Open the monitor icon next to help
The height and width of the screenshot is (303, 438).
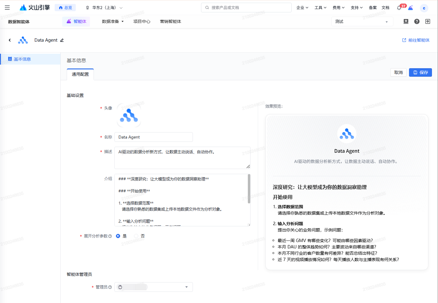[406, 21]
